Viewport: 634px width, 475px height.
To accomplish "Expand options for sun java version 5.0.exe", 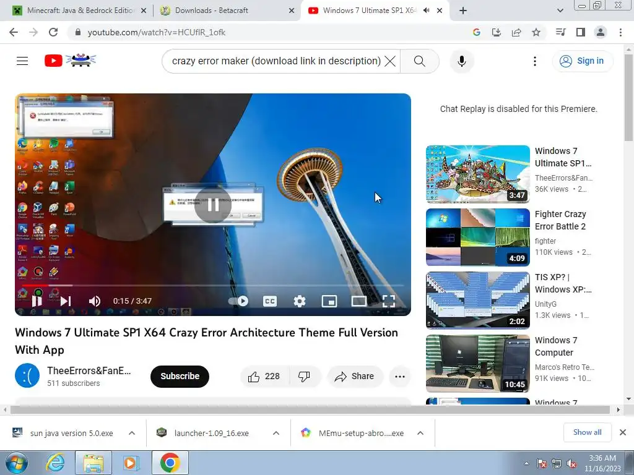I will (x=132, y=433).
